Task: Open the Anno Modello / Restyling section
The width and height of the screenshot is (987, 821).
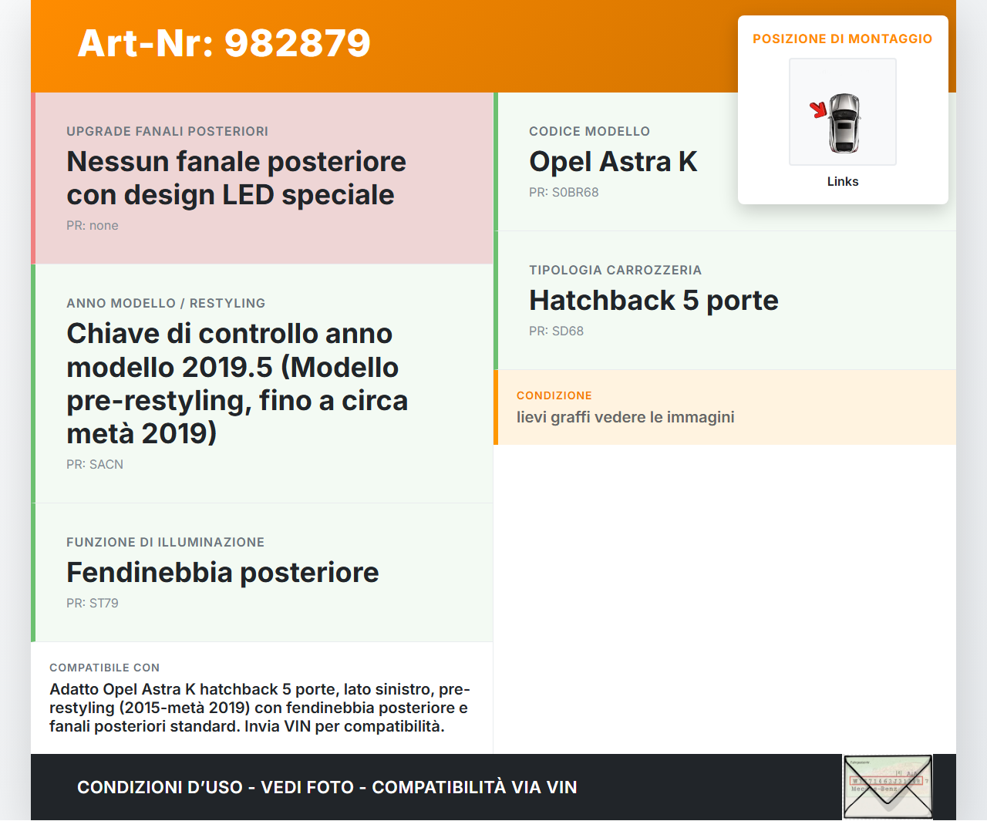Action: point(166,303)
